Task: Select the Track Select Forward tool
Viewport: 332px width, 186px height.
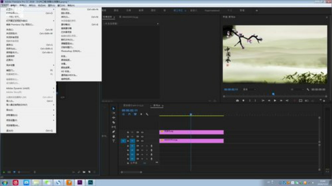Action: [113, 113]
